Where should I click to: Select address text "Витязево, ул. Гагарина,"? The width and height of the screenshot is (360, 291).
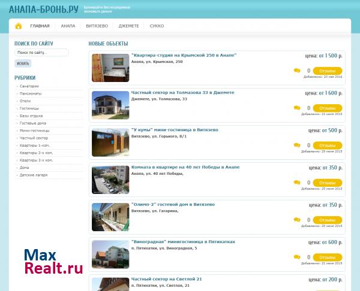pyautogui.click(x=155, y=211)
